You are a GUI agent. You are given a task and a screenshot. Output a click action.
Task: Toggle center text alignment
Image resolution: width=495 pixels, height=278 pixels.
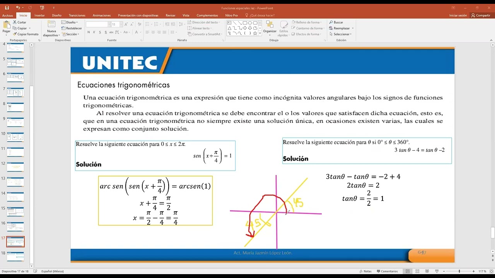[x=153, y=32]
